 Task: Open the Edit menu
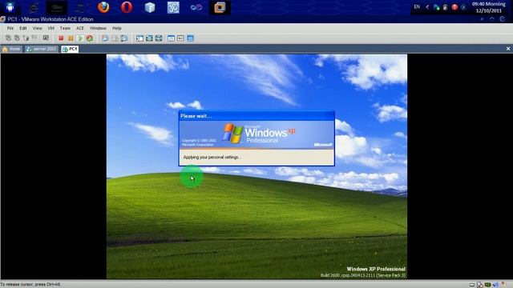click(23, 29)
